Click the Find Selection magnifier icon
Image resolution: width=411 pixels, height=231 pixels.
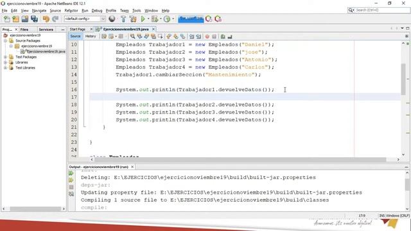(133, 37)
